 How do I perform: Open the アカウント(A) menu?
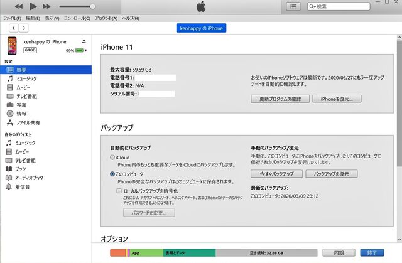[x=106, y=18]
